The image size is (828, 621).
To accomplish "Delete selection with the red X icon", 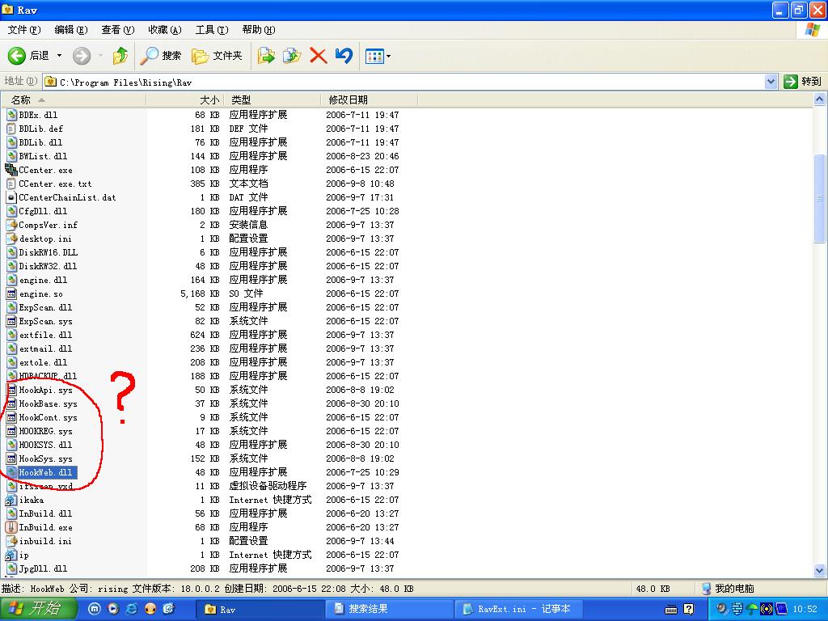I will click(318, 56).
